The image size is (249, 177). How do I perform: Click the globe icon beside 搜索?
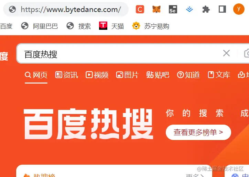coord(70,26)
